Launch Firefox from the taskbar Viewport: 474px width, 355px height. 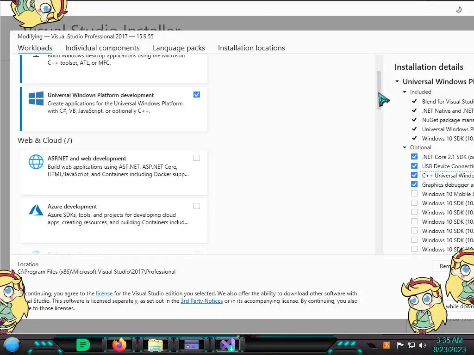point(119,345)
